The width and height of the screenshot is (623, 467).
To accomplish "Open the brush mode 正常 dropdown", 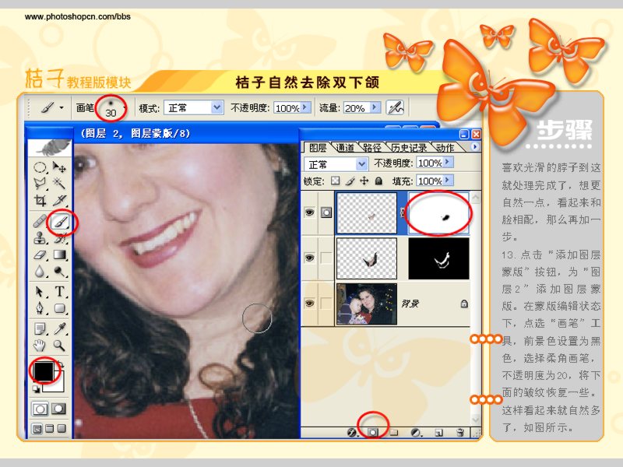I will pyautogui.click(x=193, y=107).
